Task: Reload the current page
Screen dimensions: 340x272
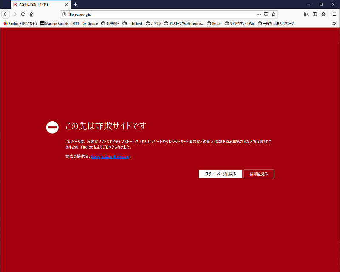Action: coord(23,14)
